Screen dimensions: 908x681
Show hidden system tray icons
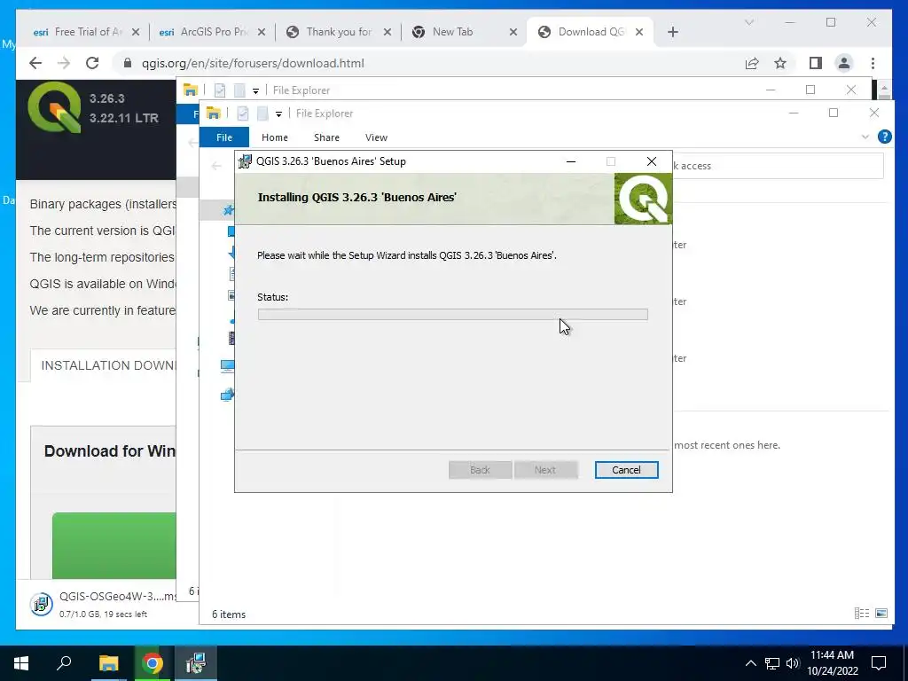(750, 663)
